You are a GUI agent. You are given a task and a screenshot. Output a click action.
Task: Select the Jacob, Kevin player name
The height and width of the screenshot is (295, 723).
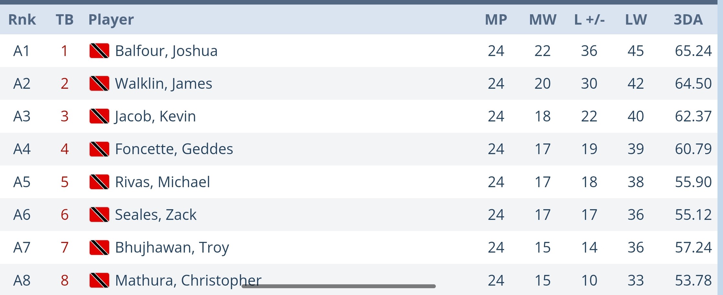(x=155, y=116)
